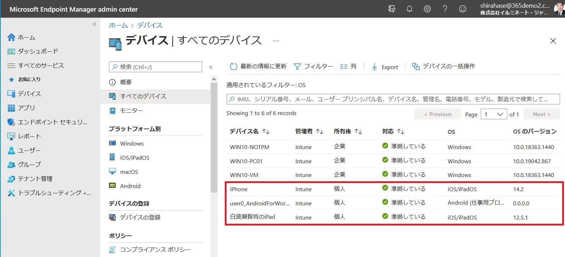Image resolution: width=565 pixels, height=257 pixels.
Task: Open デバイスの一括操作 bulk actions
Action: (444, 67)
